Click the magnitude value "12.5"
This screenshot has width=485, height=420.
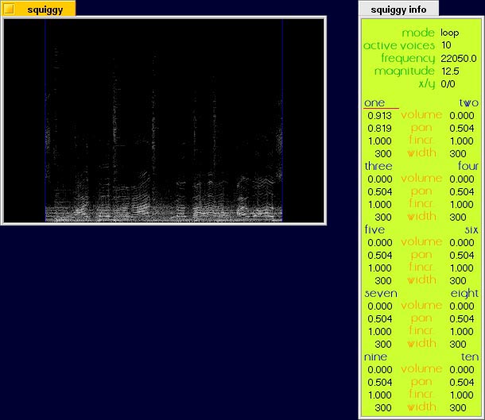tap(450, 71)
